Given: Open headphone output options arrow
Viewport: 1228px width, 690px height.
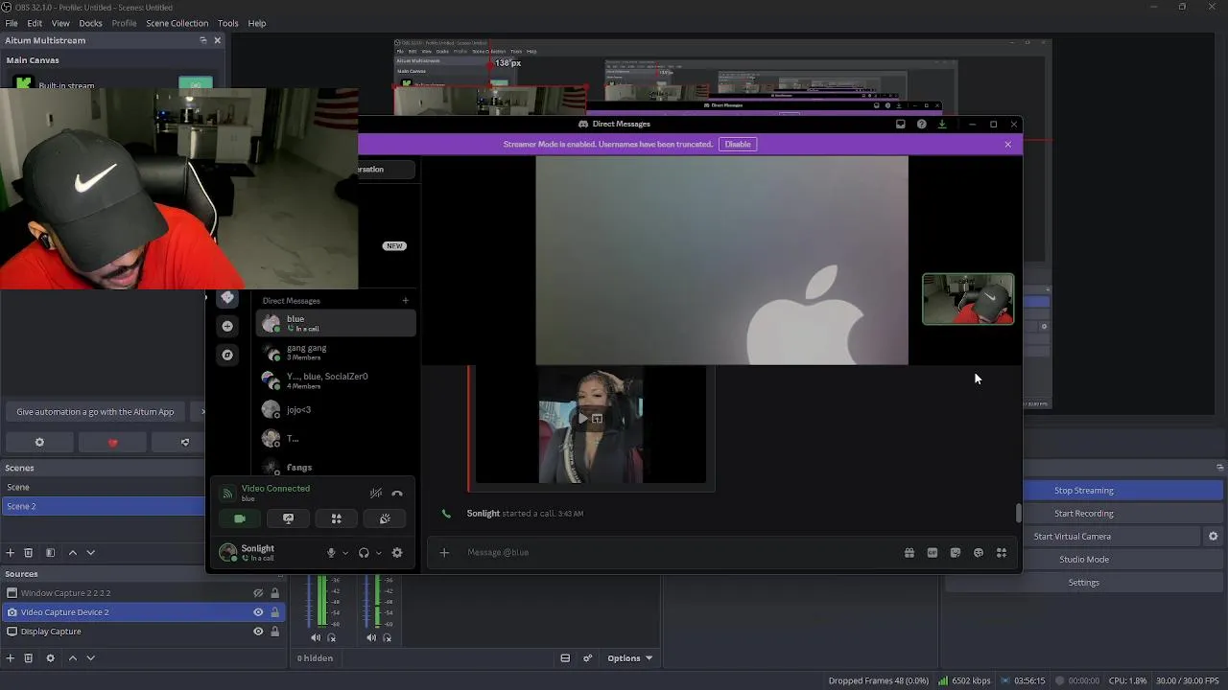Looking at the screenshot, I should (x=378, y=553).
